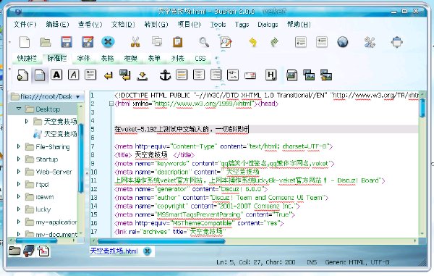
Task: Insert Body tag icon
Action: [40, 75]
